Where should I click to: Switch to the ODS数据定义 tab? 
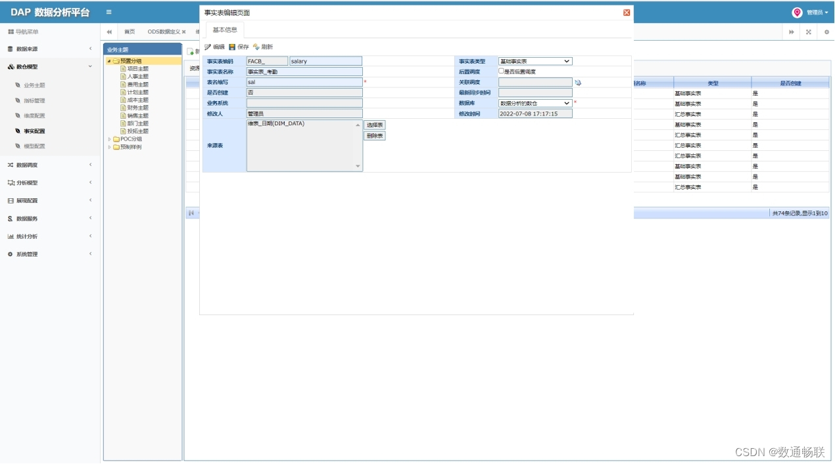point(164,32)
